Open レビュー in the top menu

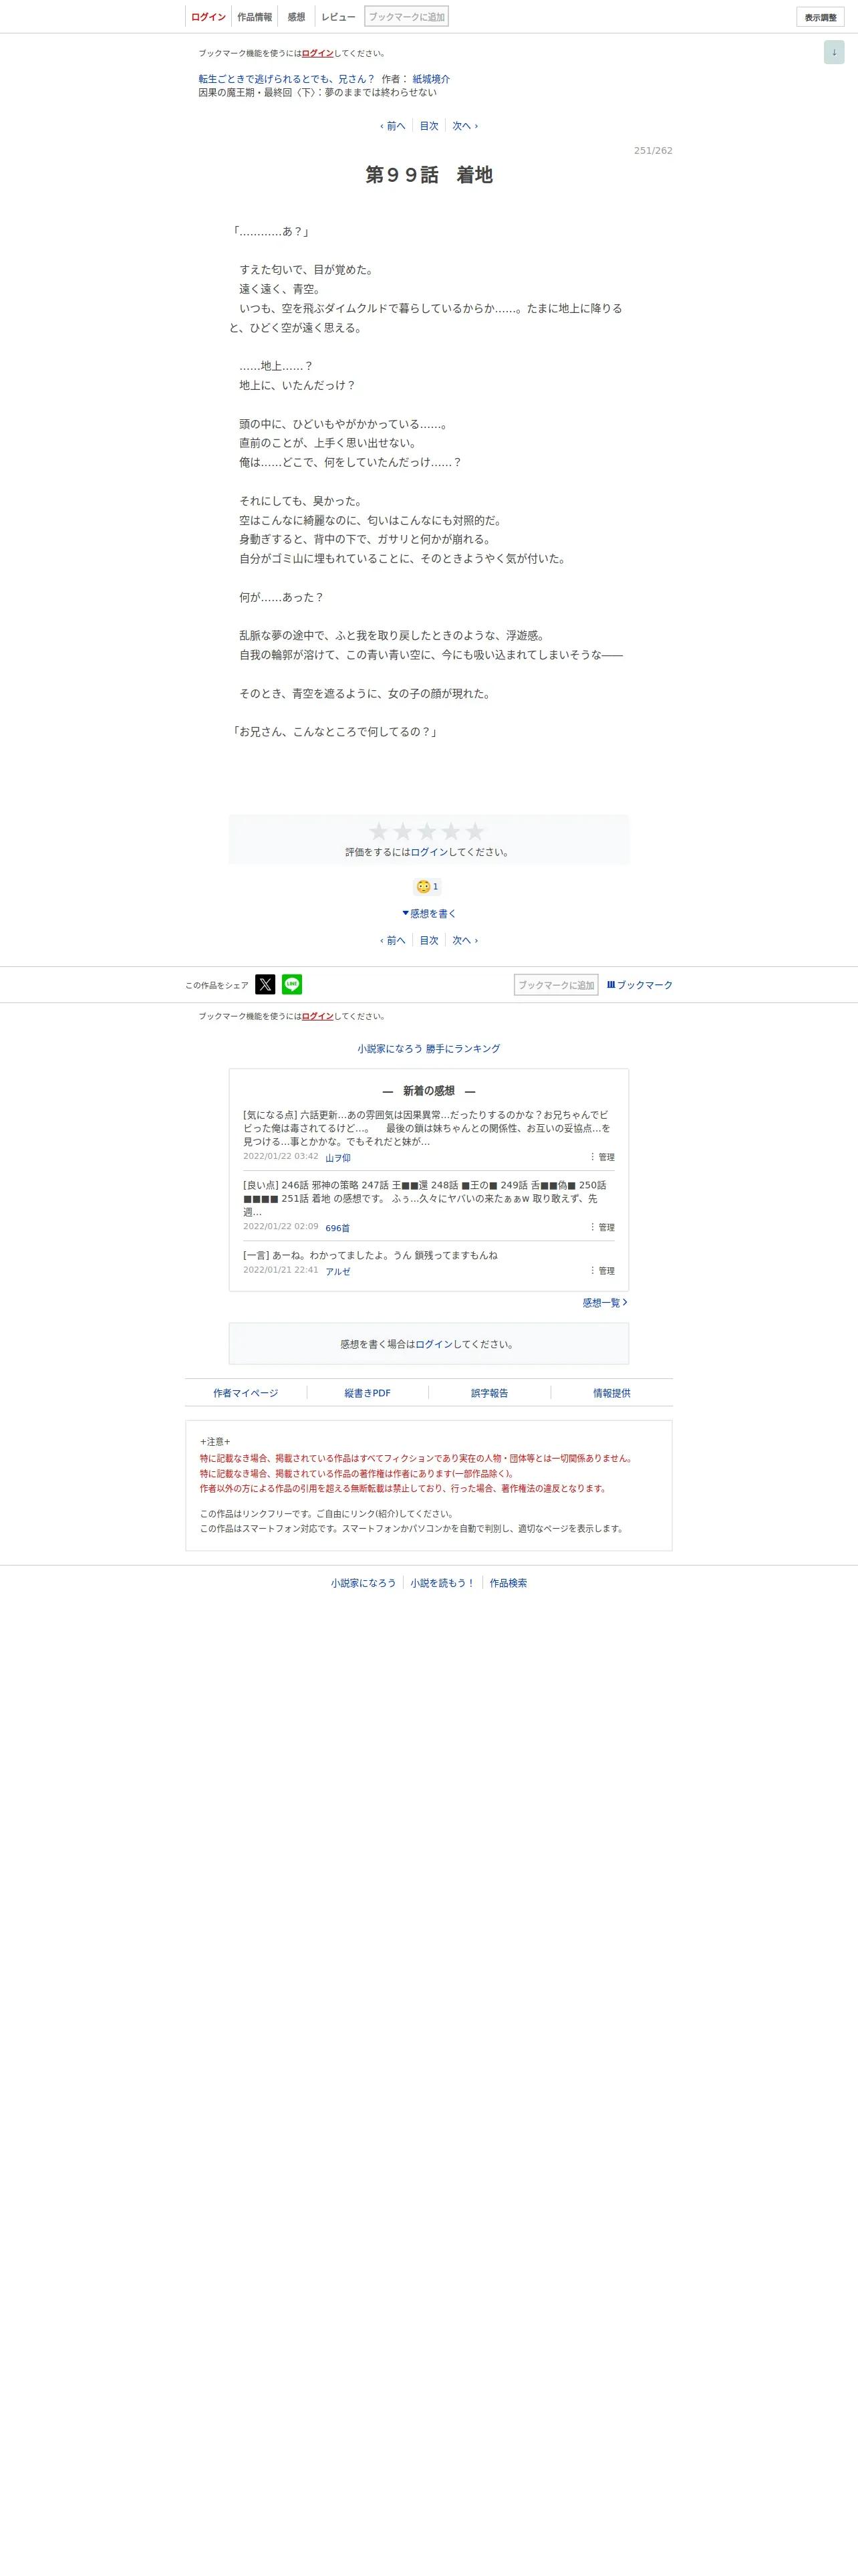click(x=337, y=17)
